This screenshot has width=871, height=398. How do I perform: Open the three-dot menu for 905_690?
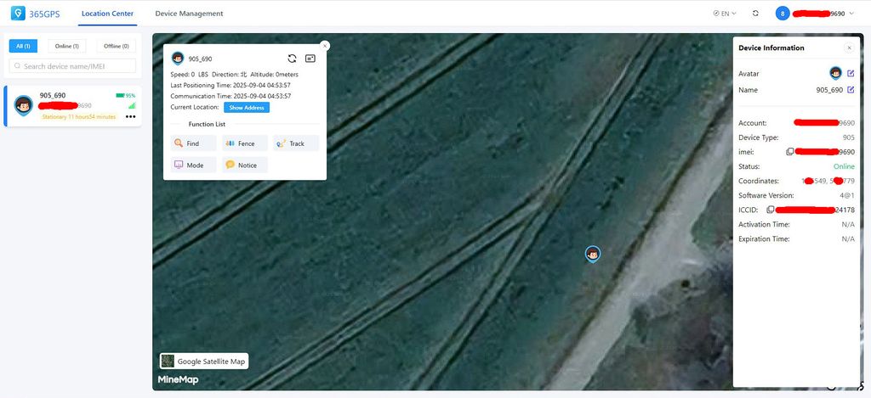pos(130,116)
